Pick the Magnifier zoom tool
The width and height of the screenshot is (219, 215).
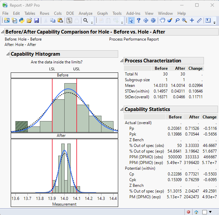pyautogui.click(x=185, y=20)
